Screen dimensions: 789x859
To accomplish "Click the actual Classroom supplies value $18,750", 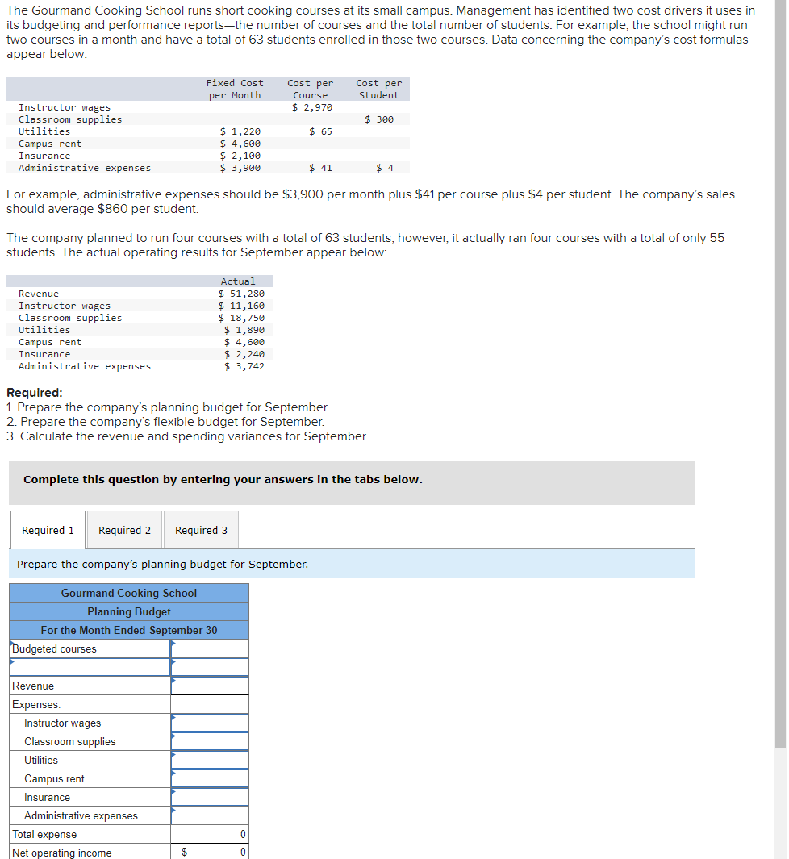I will tap(241, 318).
